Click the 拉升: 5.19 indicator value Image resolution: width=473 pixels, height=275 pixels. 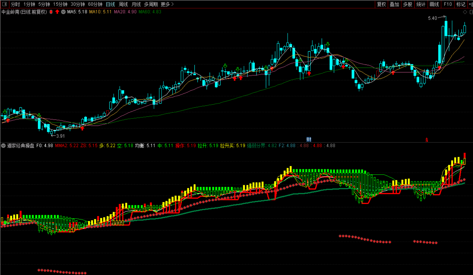click(208, 146)
